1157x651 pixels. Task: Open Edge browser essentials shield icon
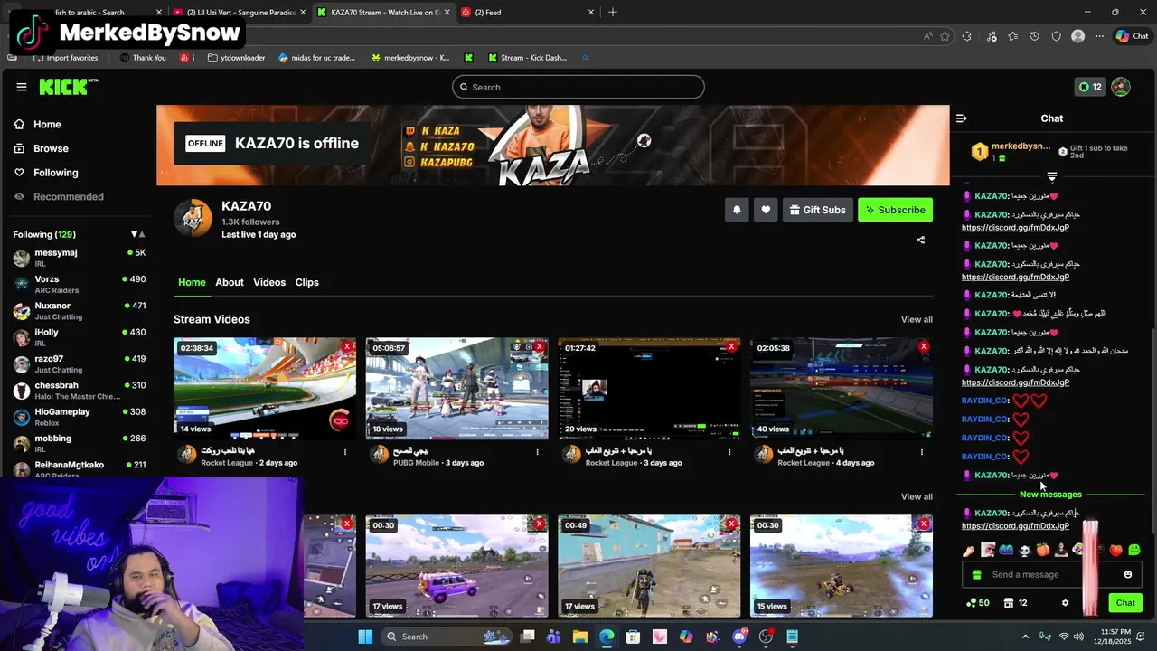[x=1056, y=36]
